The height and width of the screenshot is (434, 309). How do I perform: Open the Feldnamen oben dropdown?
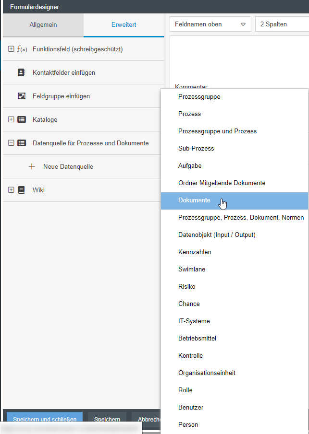pyautogui.click(x=210, y=24)
